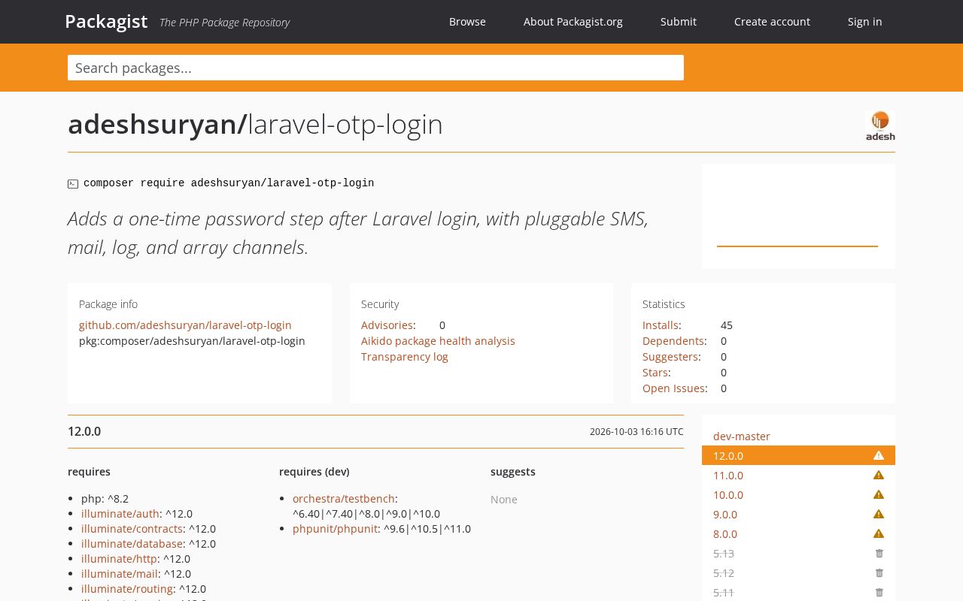Open the illuminate/routing dependency

click(x=127, y=589)
